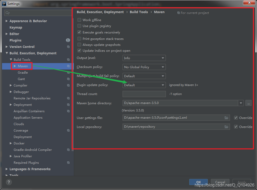
Task: Click the icon beside For current project
Action: pos(178,13)
